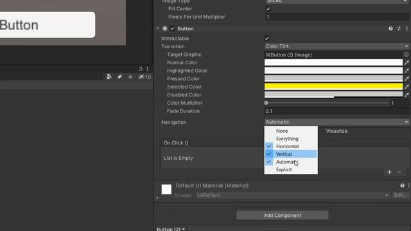
Task: Open the Navigation Automatic dropdown
Action: [x=337, y=122]
